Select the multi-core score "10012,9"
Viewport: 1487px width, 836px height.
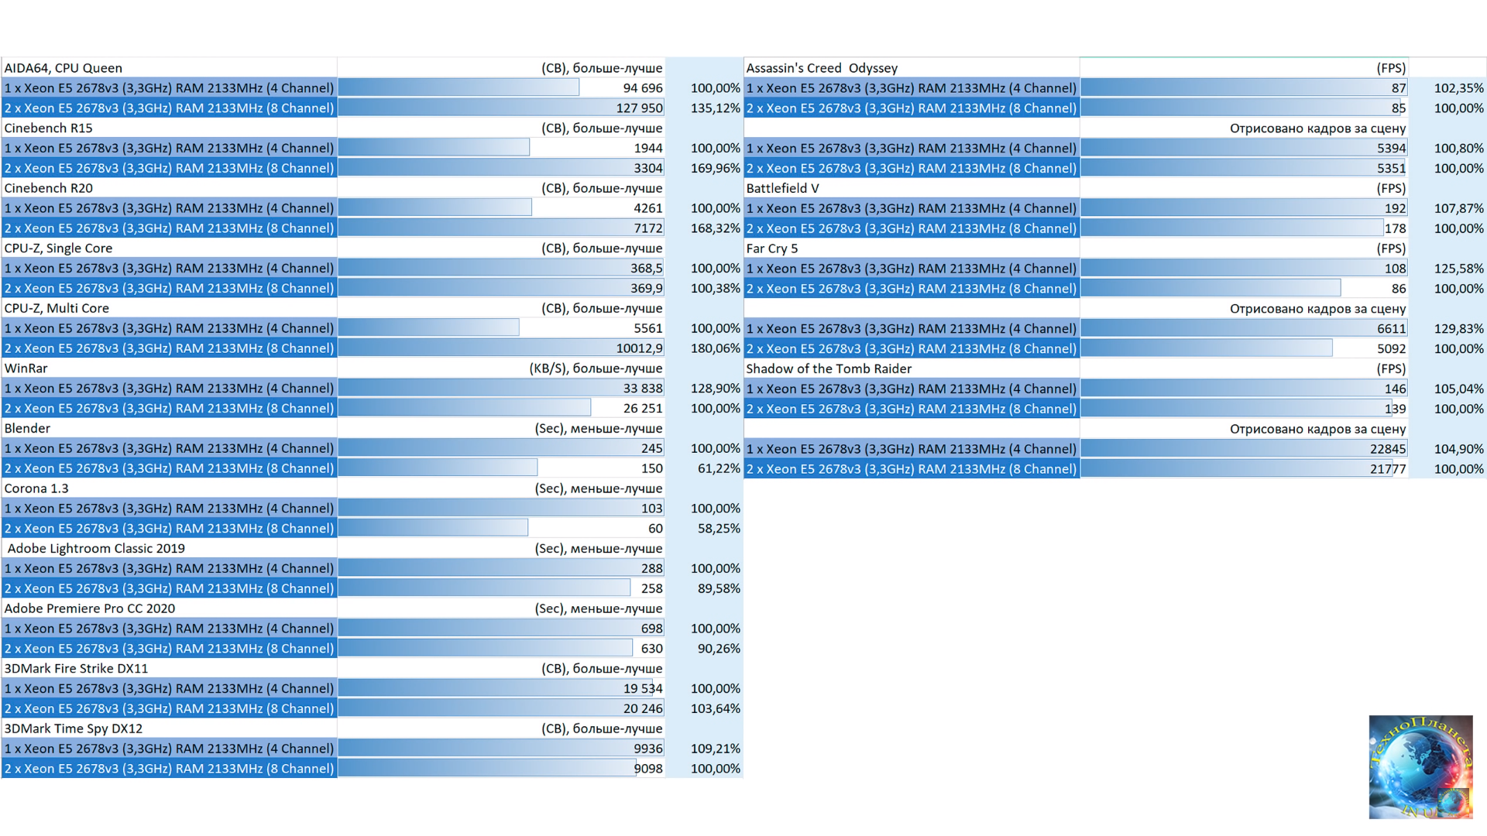[x=640, y=348]
